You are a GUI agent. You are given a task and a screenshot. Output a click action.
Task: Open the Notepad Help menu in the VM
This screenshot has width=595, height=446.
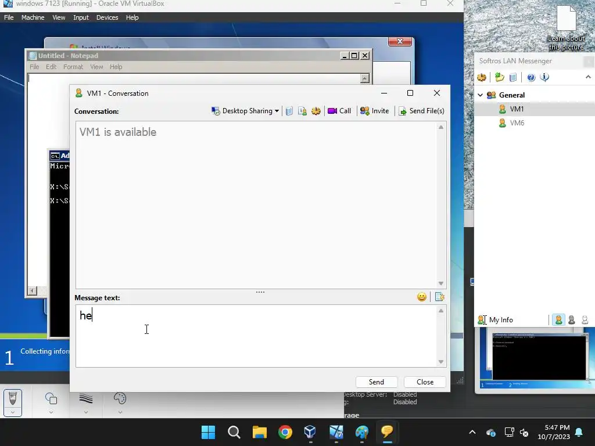coord(116,67)
